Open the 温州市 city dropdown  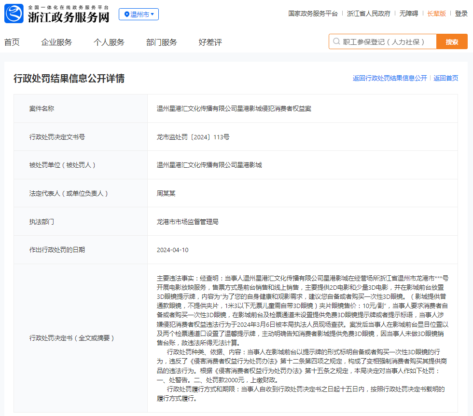pyautogui.click(x=139, y=14)
